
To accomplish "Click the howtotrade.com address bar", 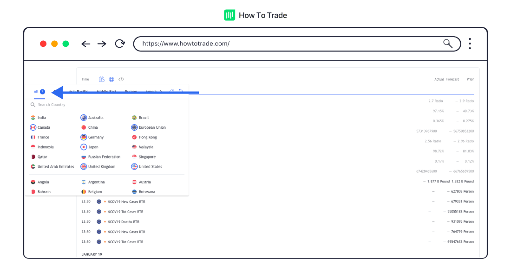I will pos(288,44).
